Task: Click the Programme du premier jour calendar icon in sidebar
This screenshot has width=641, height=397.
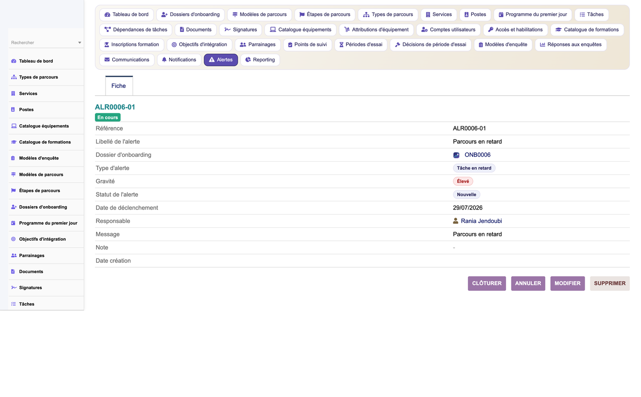Action: click(13, 223)
